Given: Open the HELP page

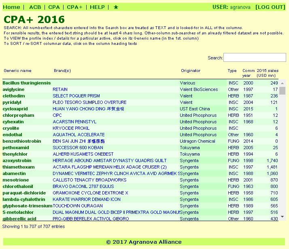Looking at the screenshot, I should click(97, 7).
